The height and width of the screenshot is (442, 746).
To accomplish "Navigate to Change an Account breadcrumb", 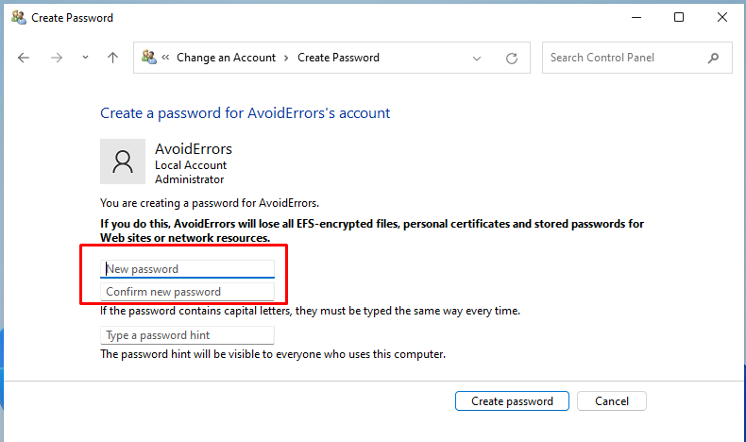I will 226,58.
